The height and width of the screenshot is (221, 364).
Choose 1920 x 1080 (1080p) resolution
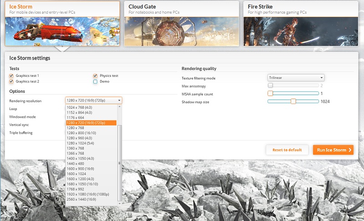tap(91, 194)
